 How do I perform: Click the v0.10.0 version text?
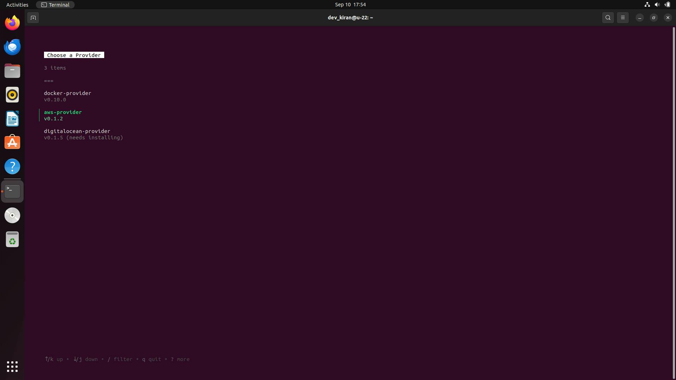(55, 100)
